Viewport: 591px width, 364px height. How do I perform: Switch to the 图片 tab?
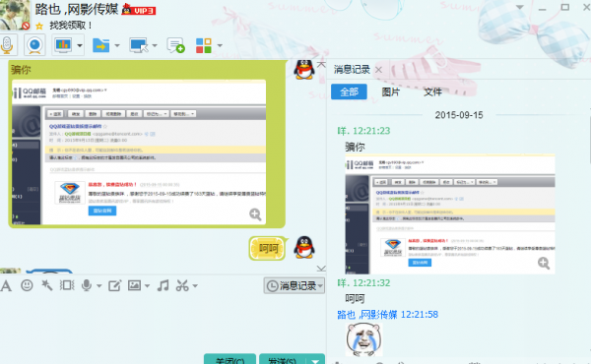click(x=390, y=91)
